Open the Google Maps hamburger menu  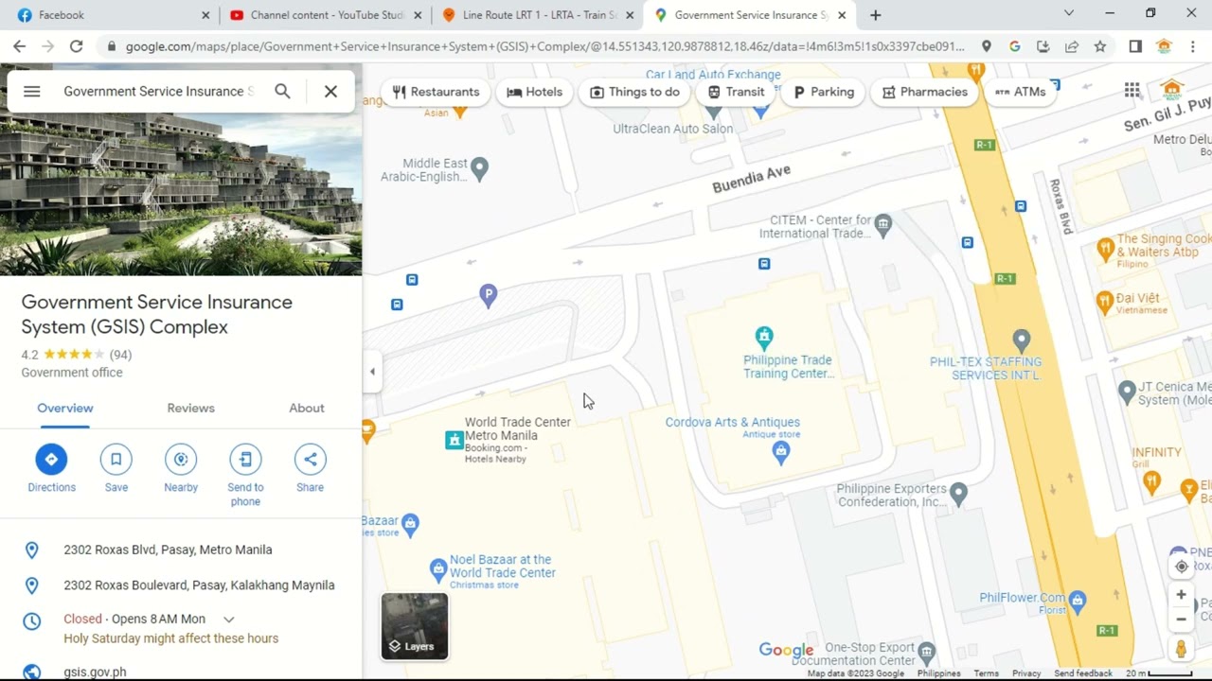[31, 92]
